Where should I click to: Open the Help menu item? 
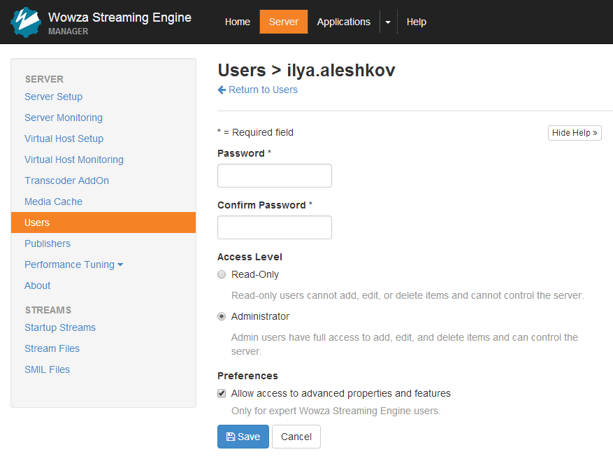click(x=416, y=22)
